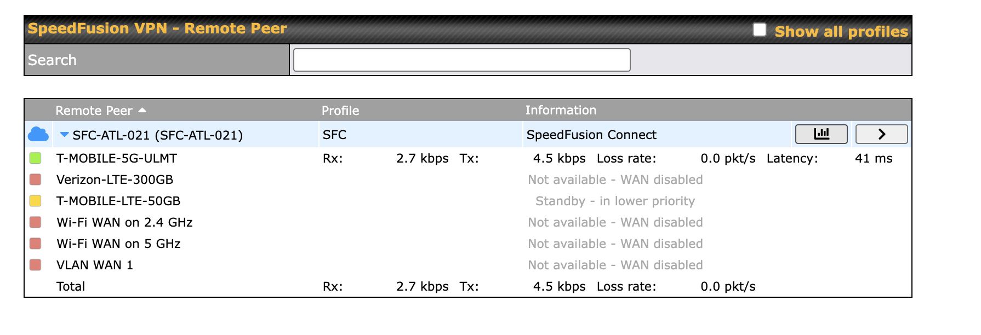
Task: Click Wi-Fi 5 GHz Not available status
Action: [x=615, y=244]
